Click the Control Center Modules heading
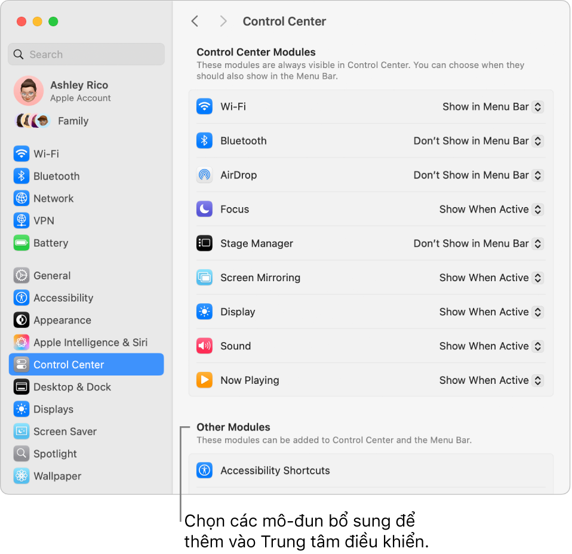 pyautogui.click(x=256, y=52)
